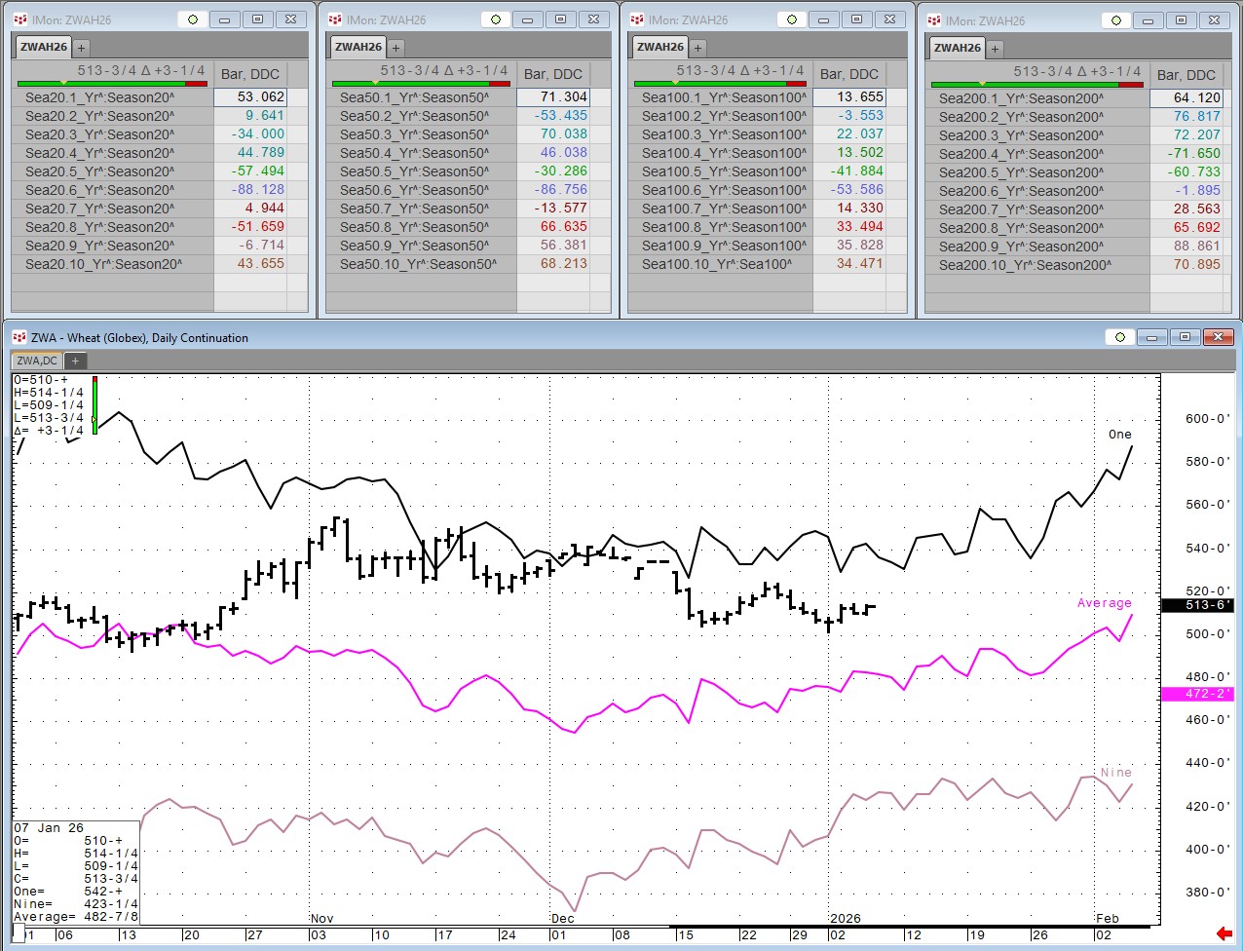1243x951 pixels.
Task: Toggle green circle button in Season200 monitor
Action: [1115, 20]
